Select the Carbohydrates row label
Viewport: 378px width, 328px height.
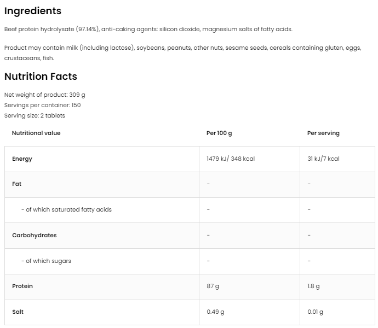pos(35,235)
